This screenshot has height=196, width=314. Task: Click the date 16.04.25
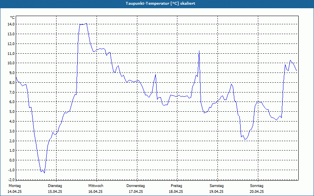(x=95, y=192)
